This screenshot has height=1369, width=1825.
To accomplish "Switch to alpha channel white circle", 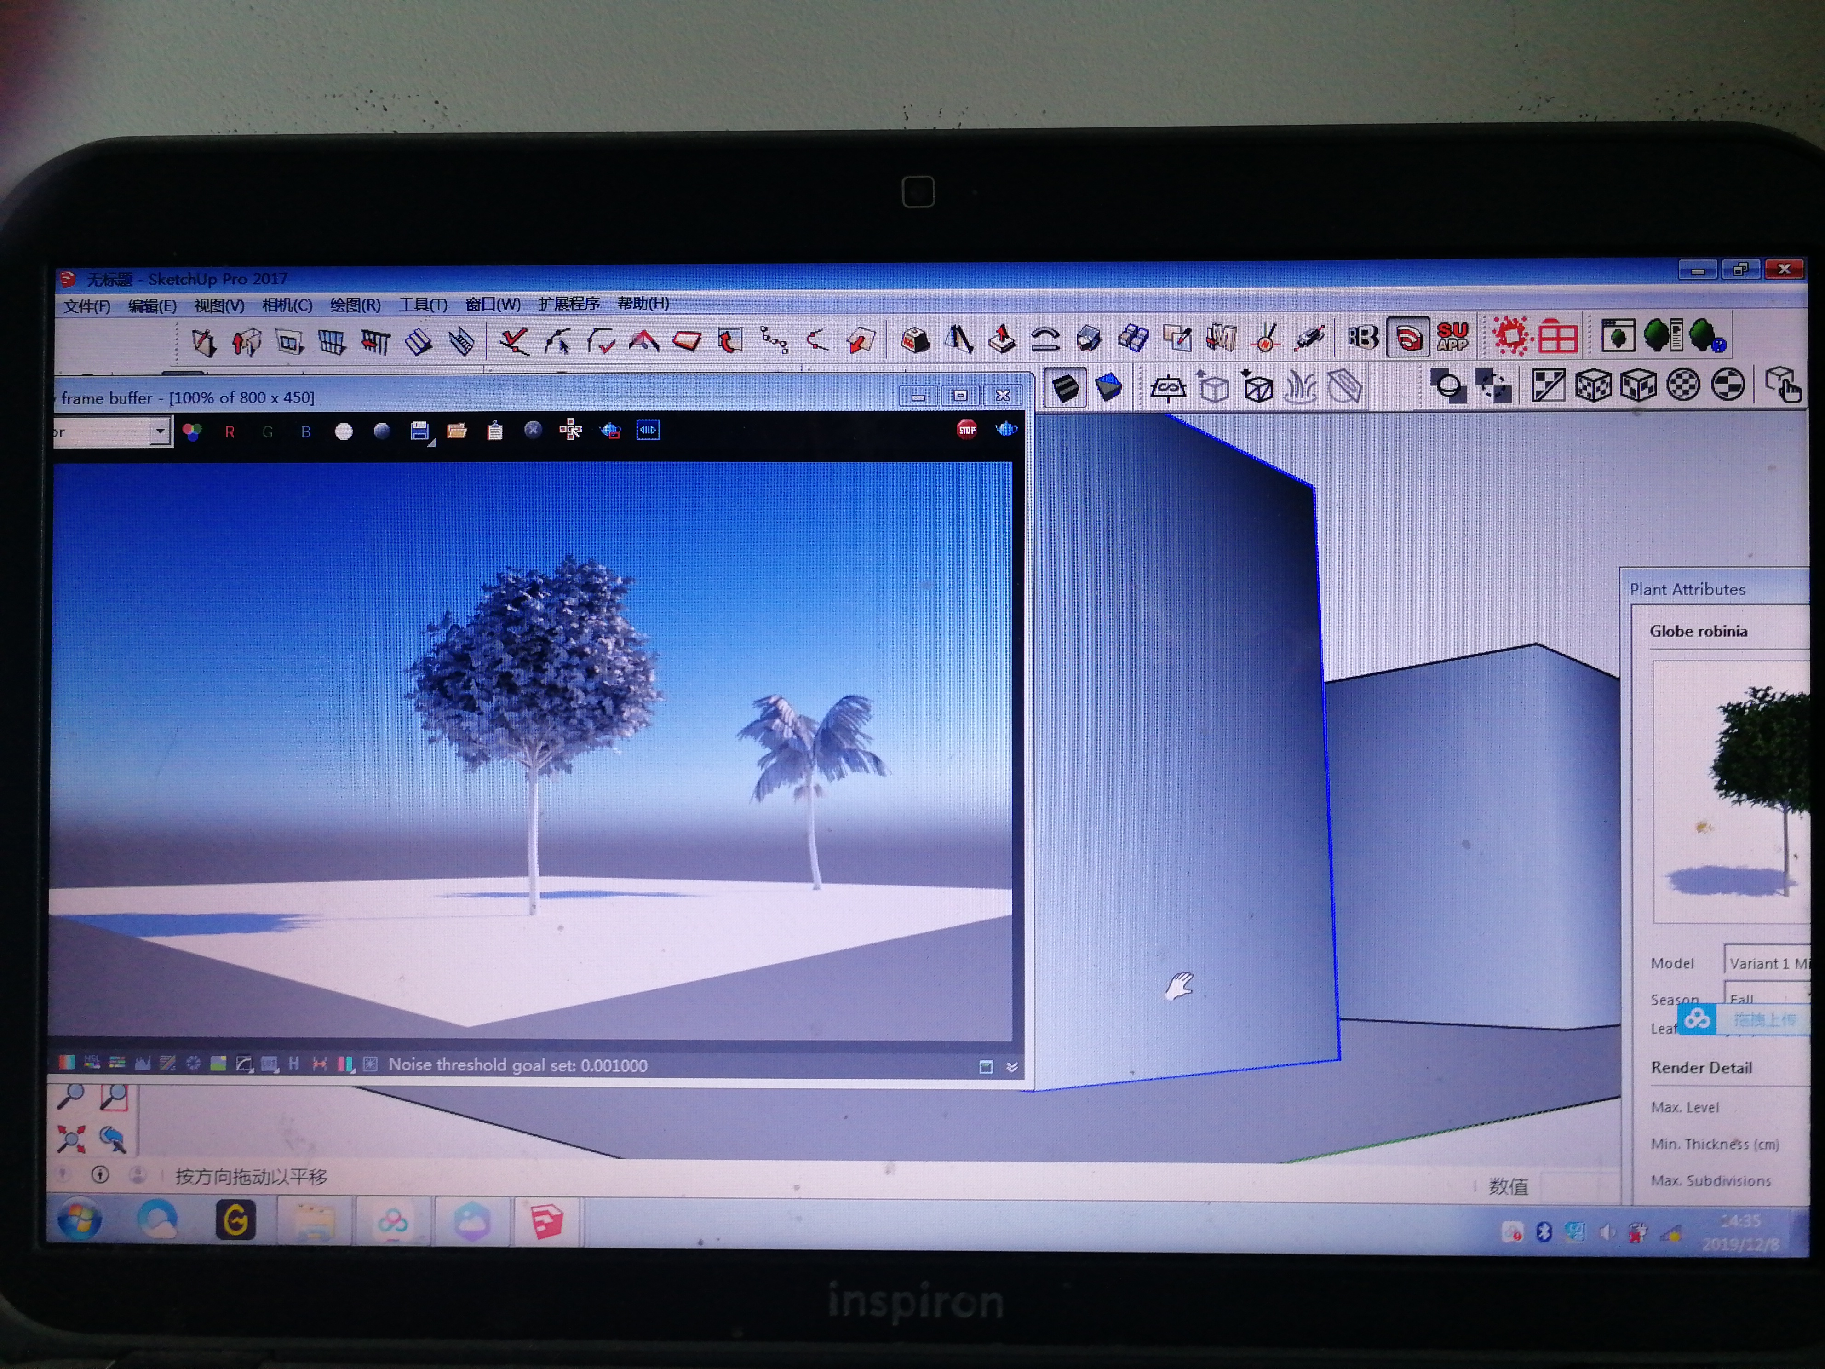I will pos(344,431).
